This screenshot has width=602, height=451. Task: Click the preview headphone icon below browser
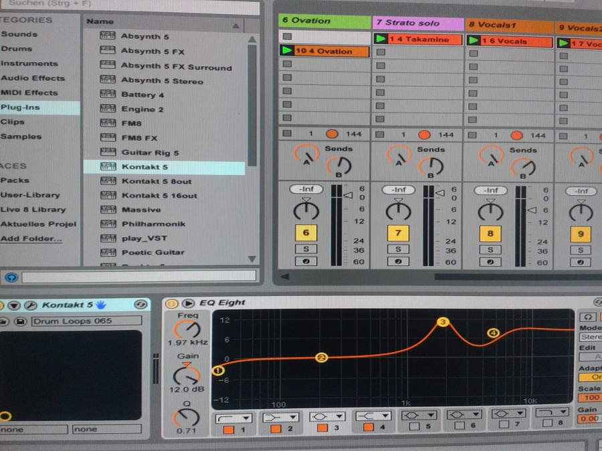point(11,277)
